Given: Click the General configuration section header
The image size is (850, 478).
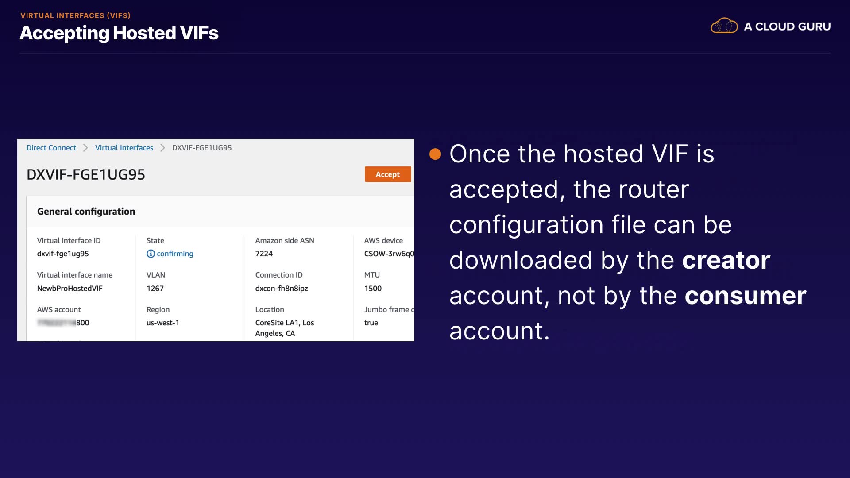Looking at the screenshot, I should 86,212.
